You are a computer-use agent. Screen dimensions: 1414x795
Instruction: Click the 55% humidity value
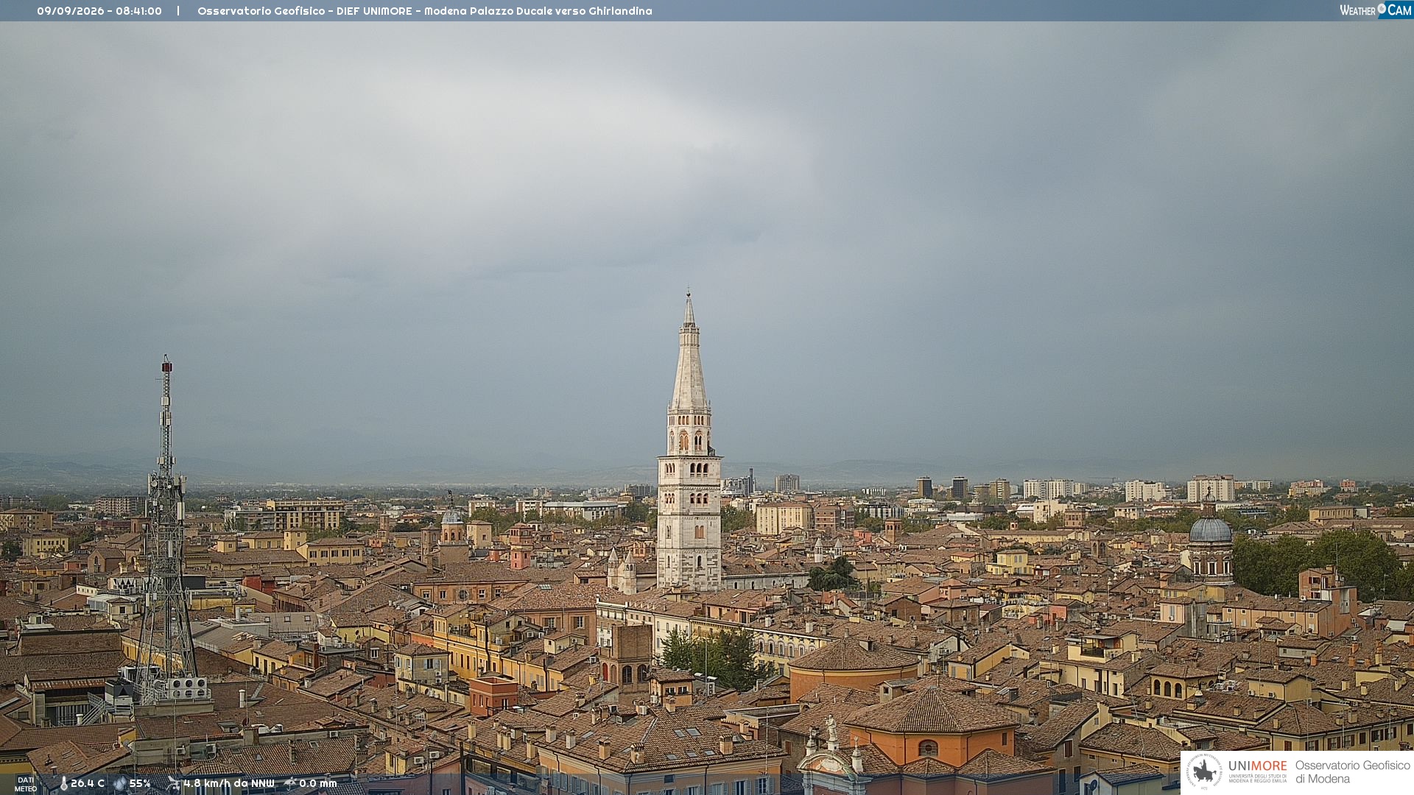(140, 783)
